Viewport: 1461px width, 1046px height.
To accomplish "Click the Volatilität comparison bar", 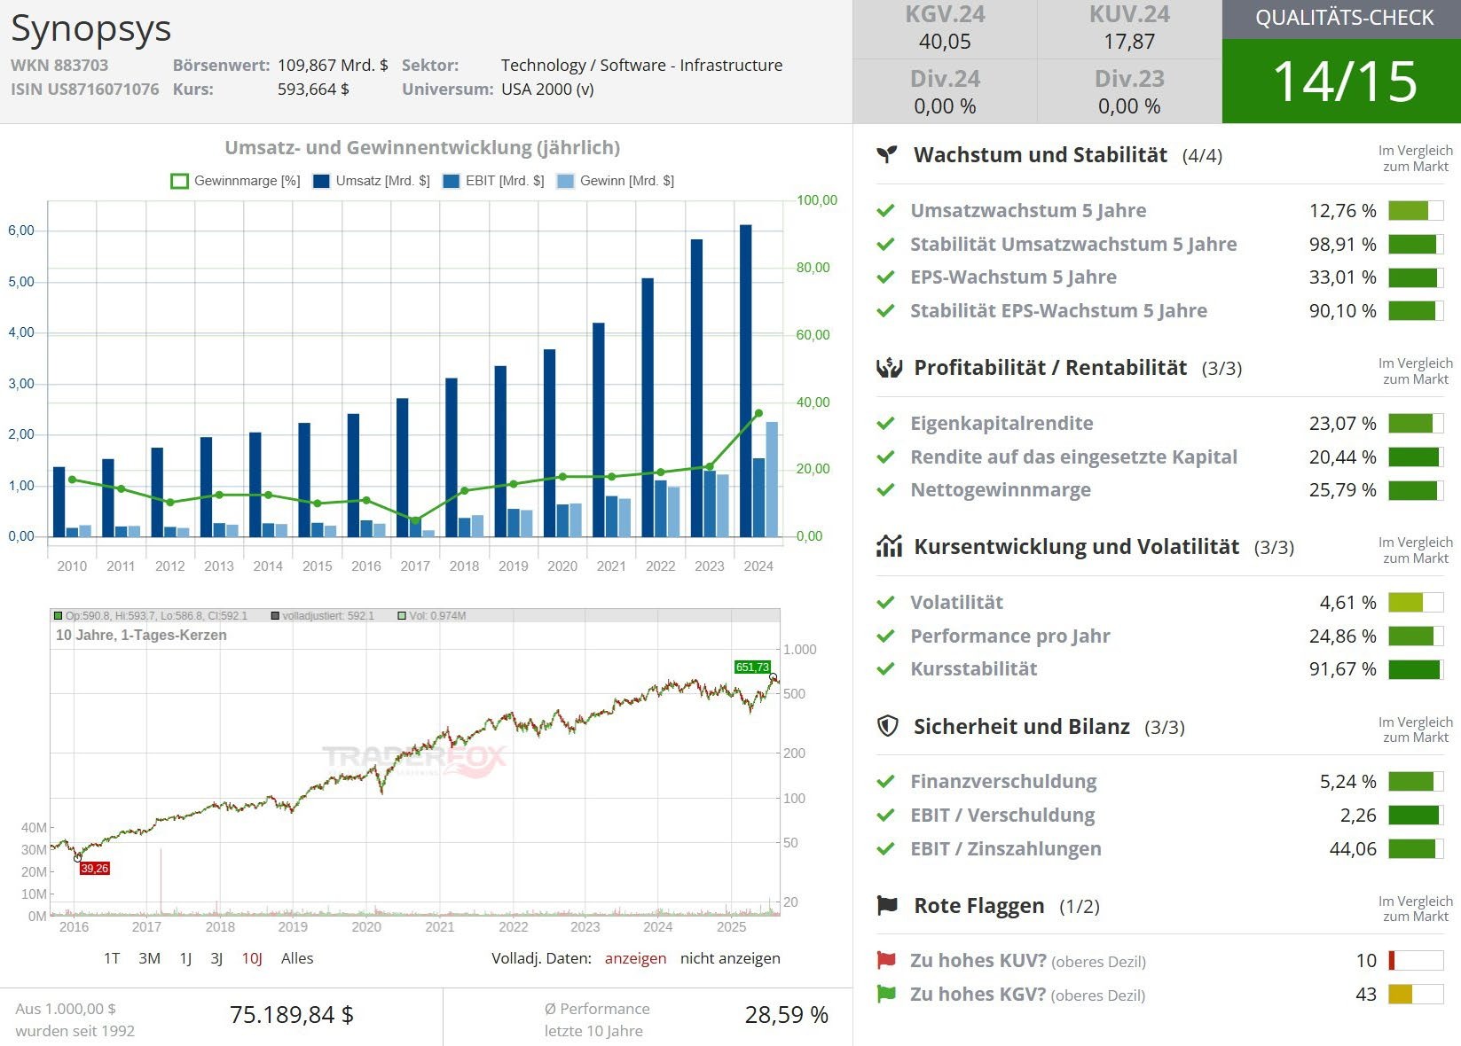I will pyautogui.click(x=1416, y=603).
